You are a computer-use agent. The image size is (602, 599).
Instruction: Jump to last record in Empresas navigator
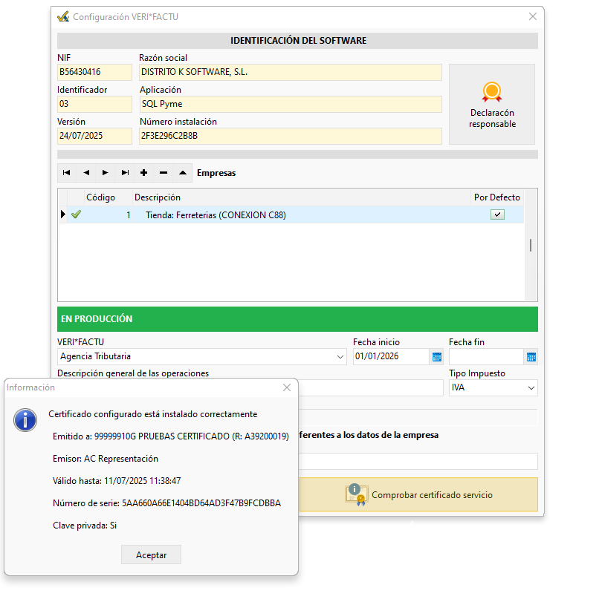tap(125, 173)
